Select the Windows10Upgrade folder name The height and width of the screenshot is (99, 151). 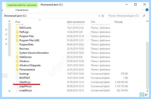(x=30, y=65)
